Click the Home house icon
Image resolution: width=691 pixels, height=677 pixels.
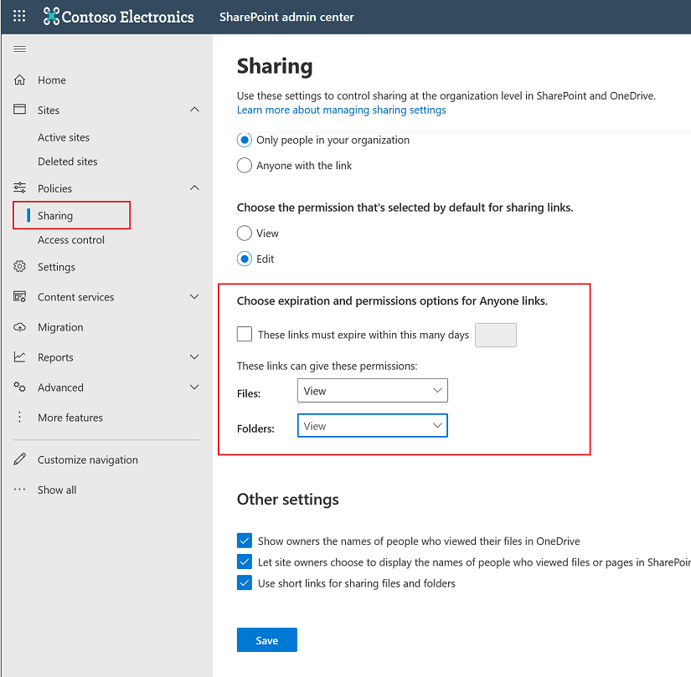pos(19,79)
